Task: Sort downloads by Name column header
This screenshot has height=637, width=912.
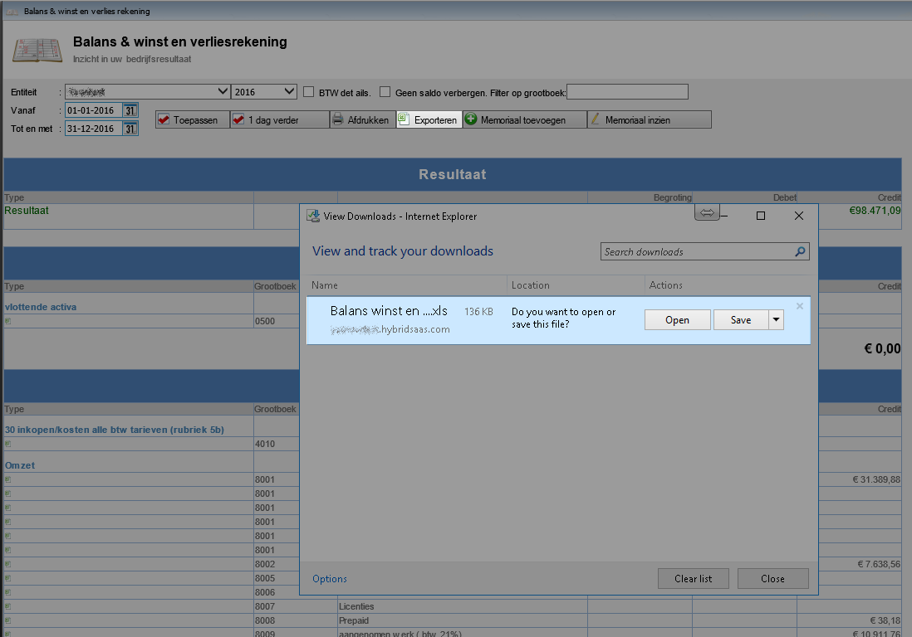Action: 325,285
